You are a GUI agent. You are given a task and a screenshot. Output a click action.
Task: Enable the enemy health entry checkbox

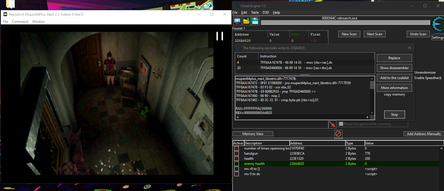click(x=237, y=164)
